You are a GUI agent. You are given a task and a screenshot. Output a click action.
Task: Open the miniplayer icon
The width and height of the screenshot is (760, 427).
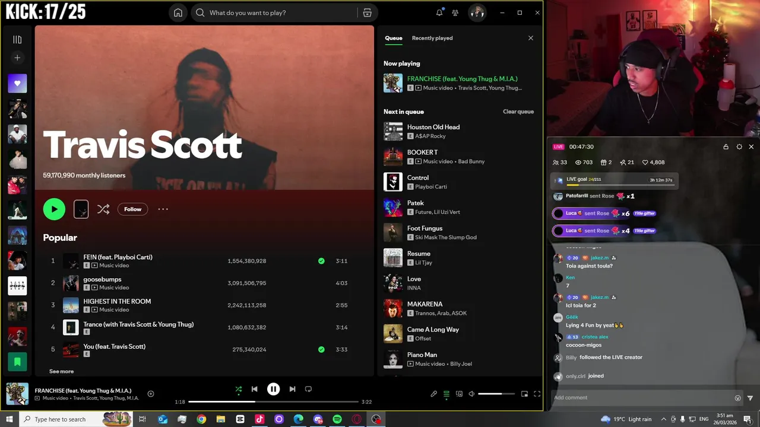tap(524, 394)
